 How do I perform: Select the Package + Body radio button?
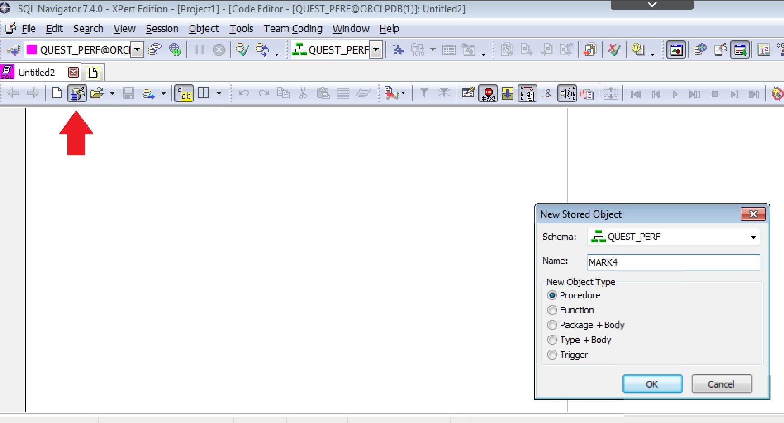tap(552, 325)
